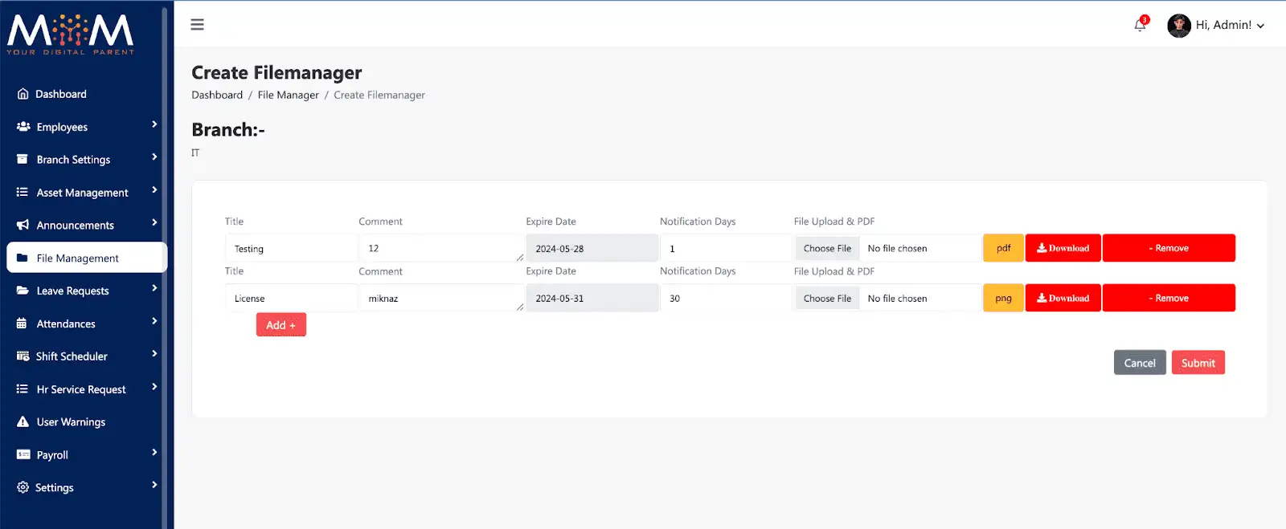Click the MOM logo in the sidebar
The image size is (1286, 529).
point(71,35)
